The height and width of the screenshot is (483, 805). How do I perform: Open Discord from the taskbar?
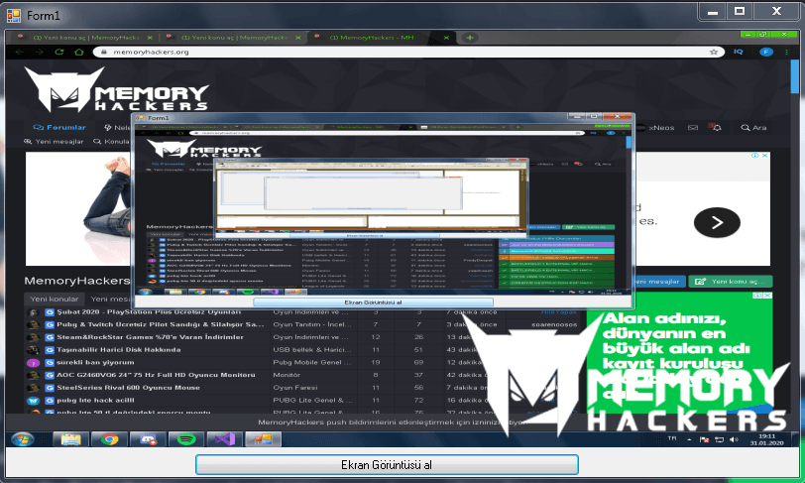tap(148, 439)
